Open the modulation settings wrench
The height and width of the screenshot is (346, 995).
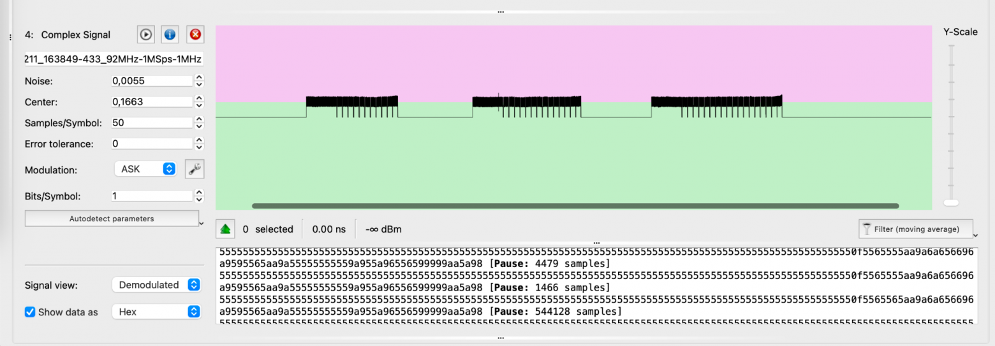pyautogui.click(x=195, y=169)
